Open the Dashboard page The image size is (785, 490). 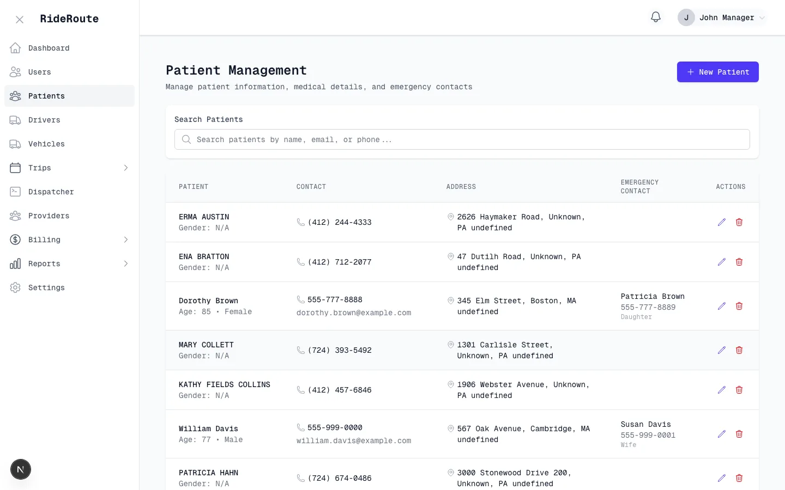[69, 48]
